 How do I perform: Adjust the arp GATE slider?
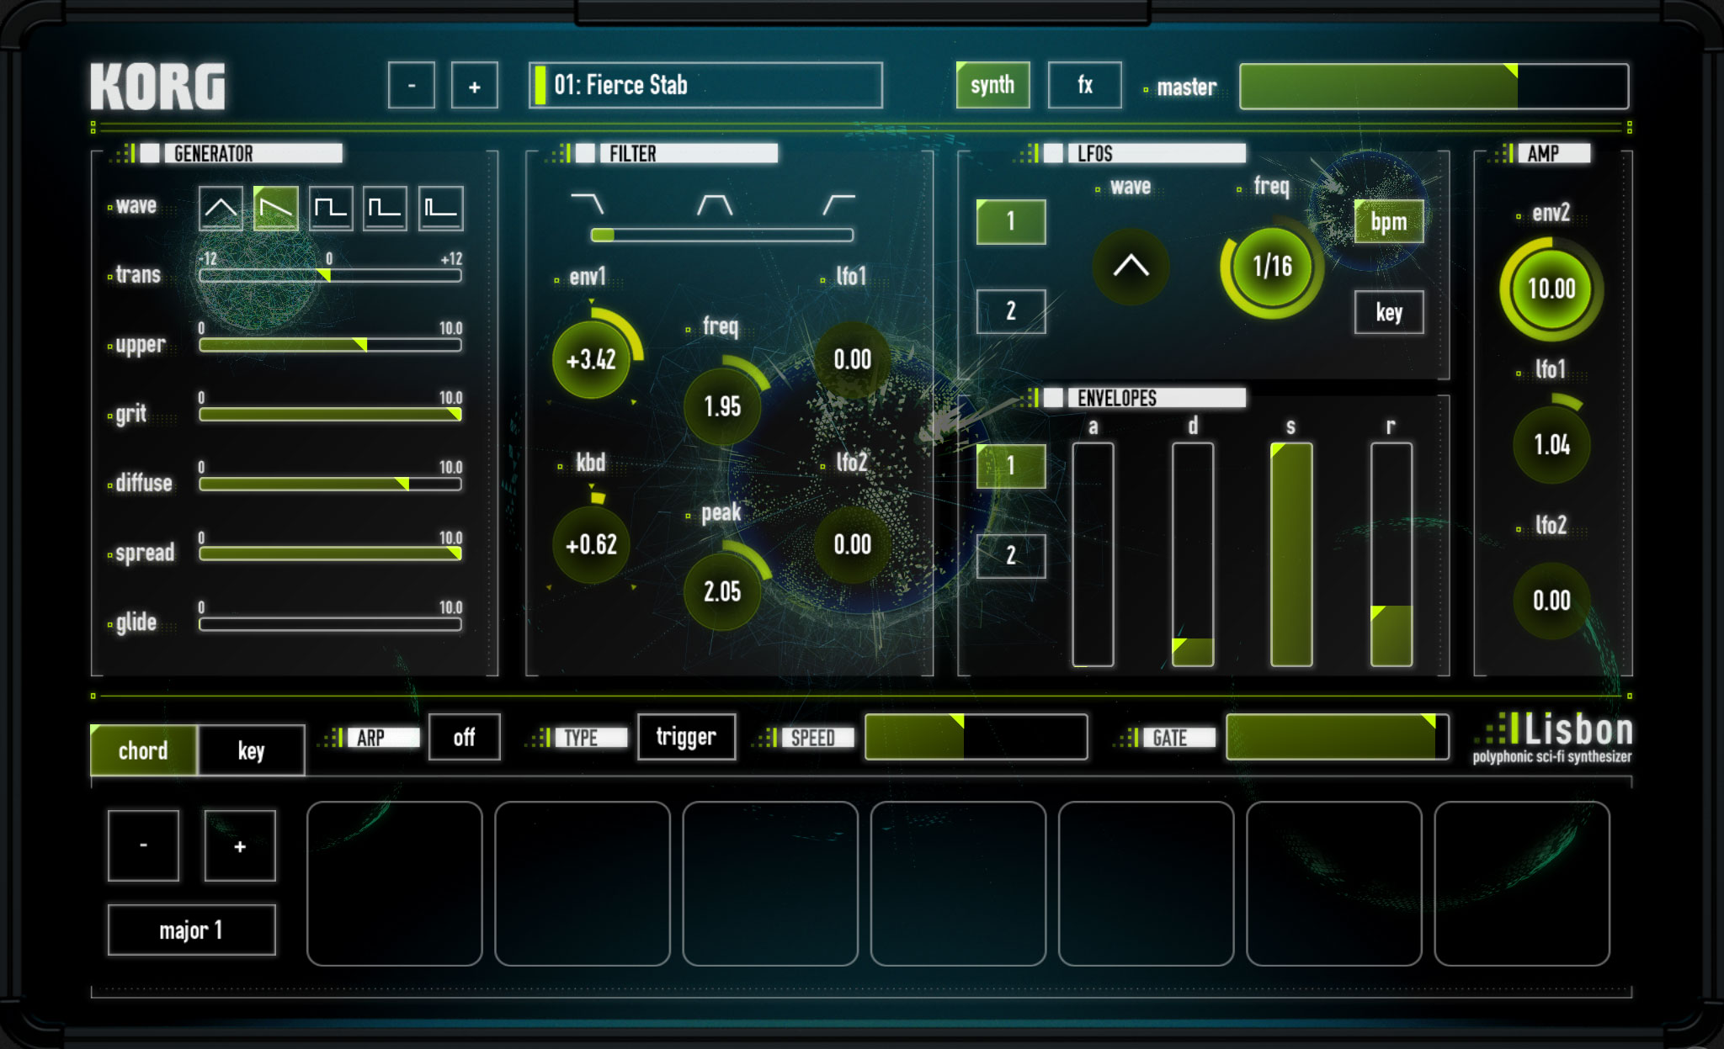click(x=1338, y=737)
